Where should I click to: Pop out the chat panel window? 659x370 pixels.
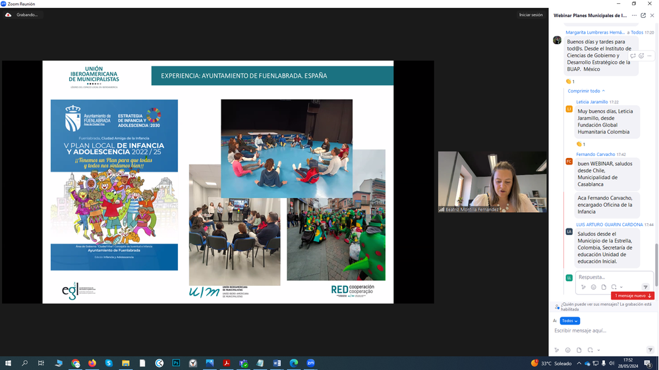[643, 15]
